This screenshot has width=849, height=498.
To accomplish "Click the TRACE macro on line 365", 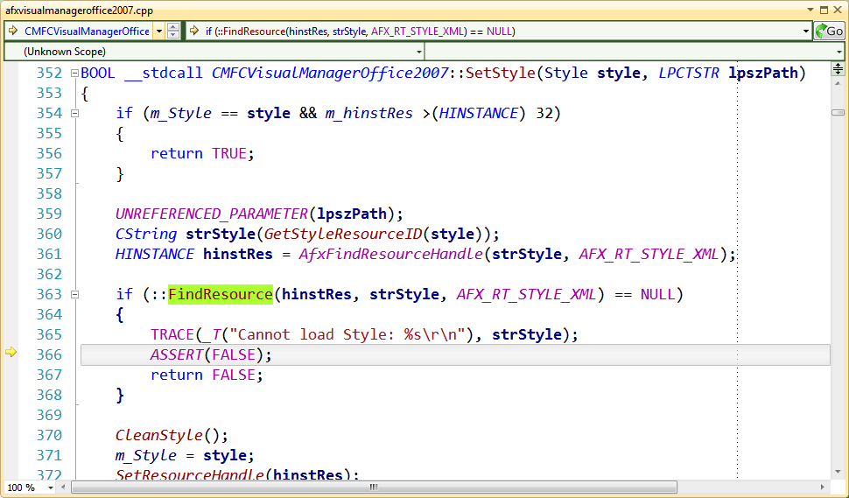I will pyautogui.click(x=172, y=335).
